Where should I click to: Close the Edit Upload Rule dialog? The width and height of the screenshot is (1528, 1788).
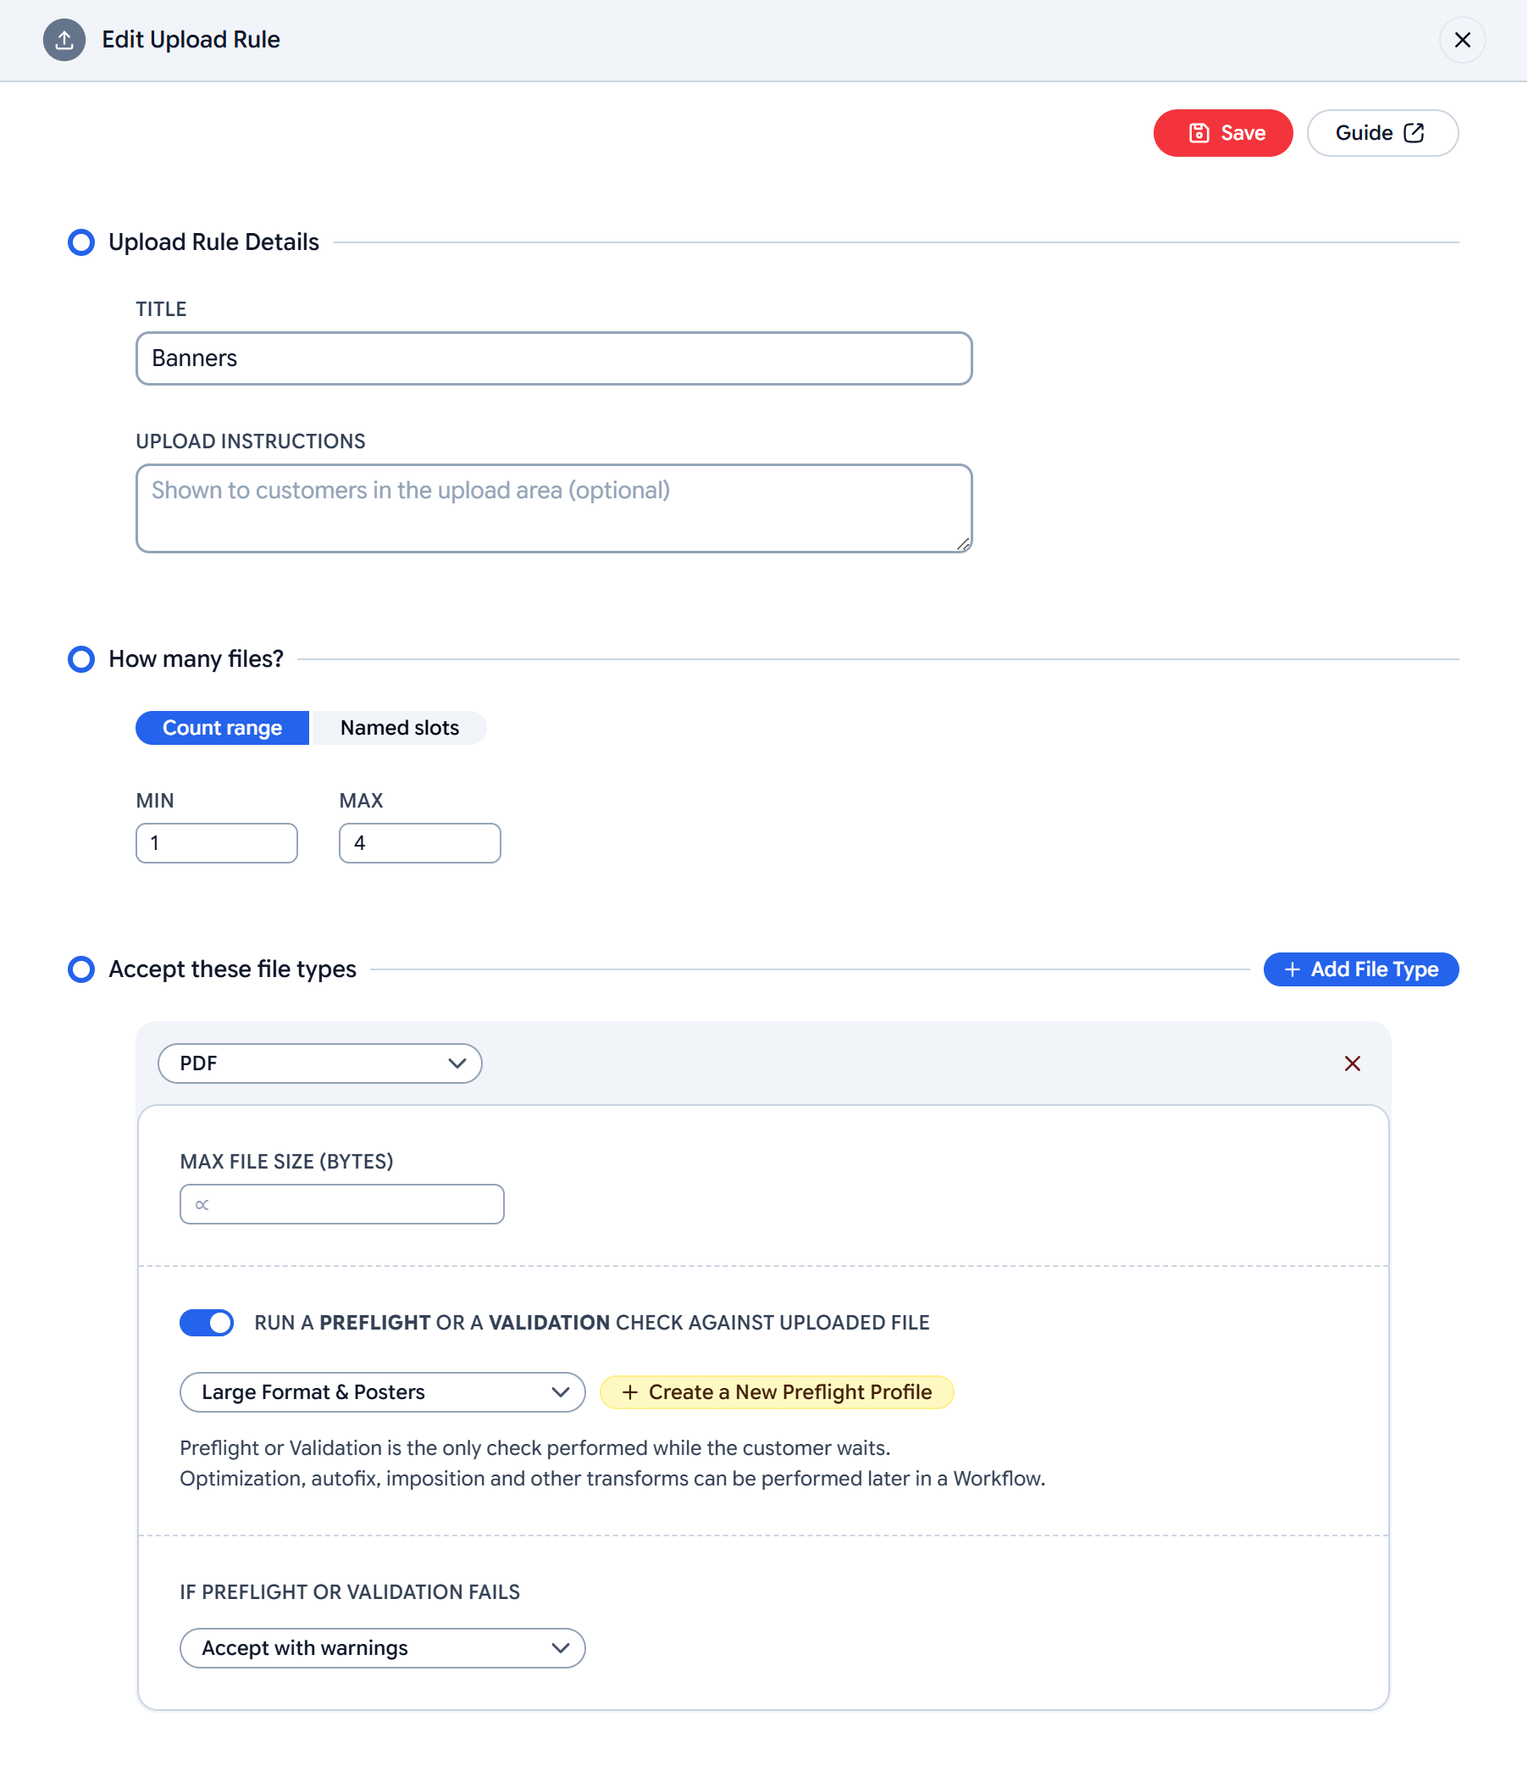1462,40
